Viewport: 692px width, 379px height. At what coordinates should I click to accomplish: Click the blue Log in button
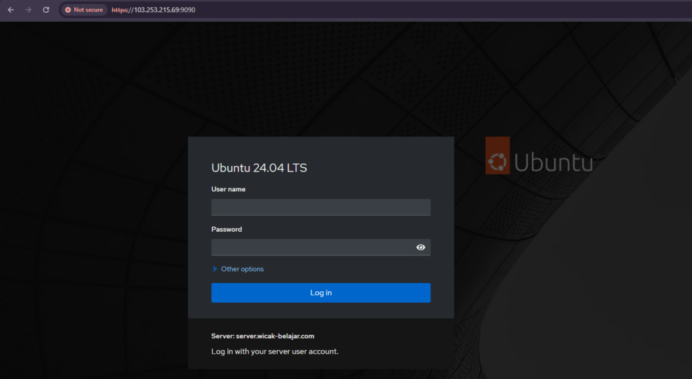click(321, 293)
